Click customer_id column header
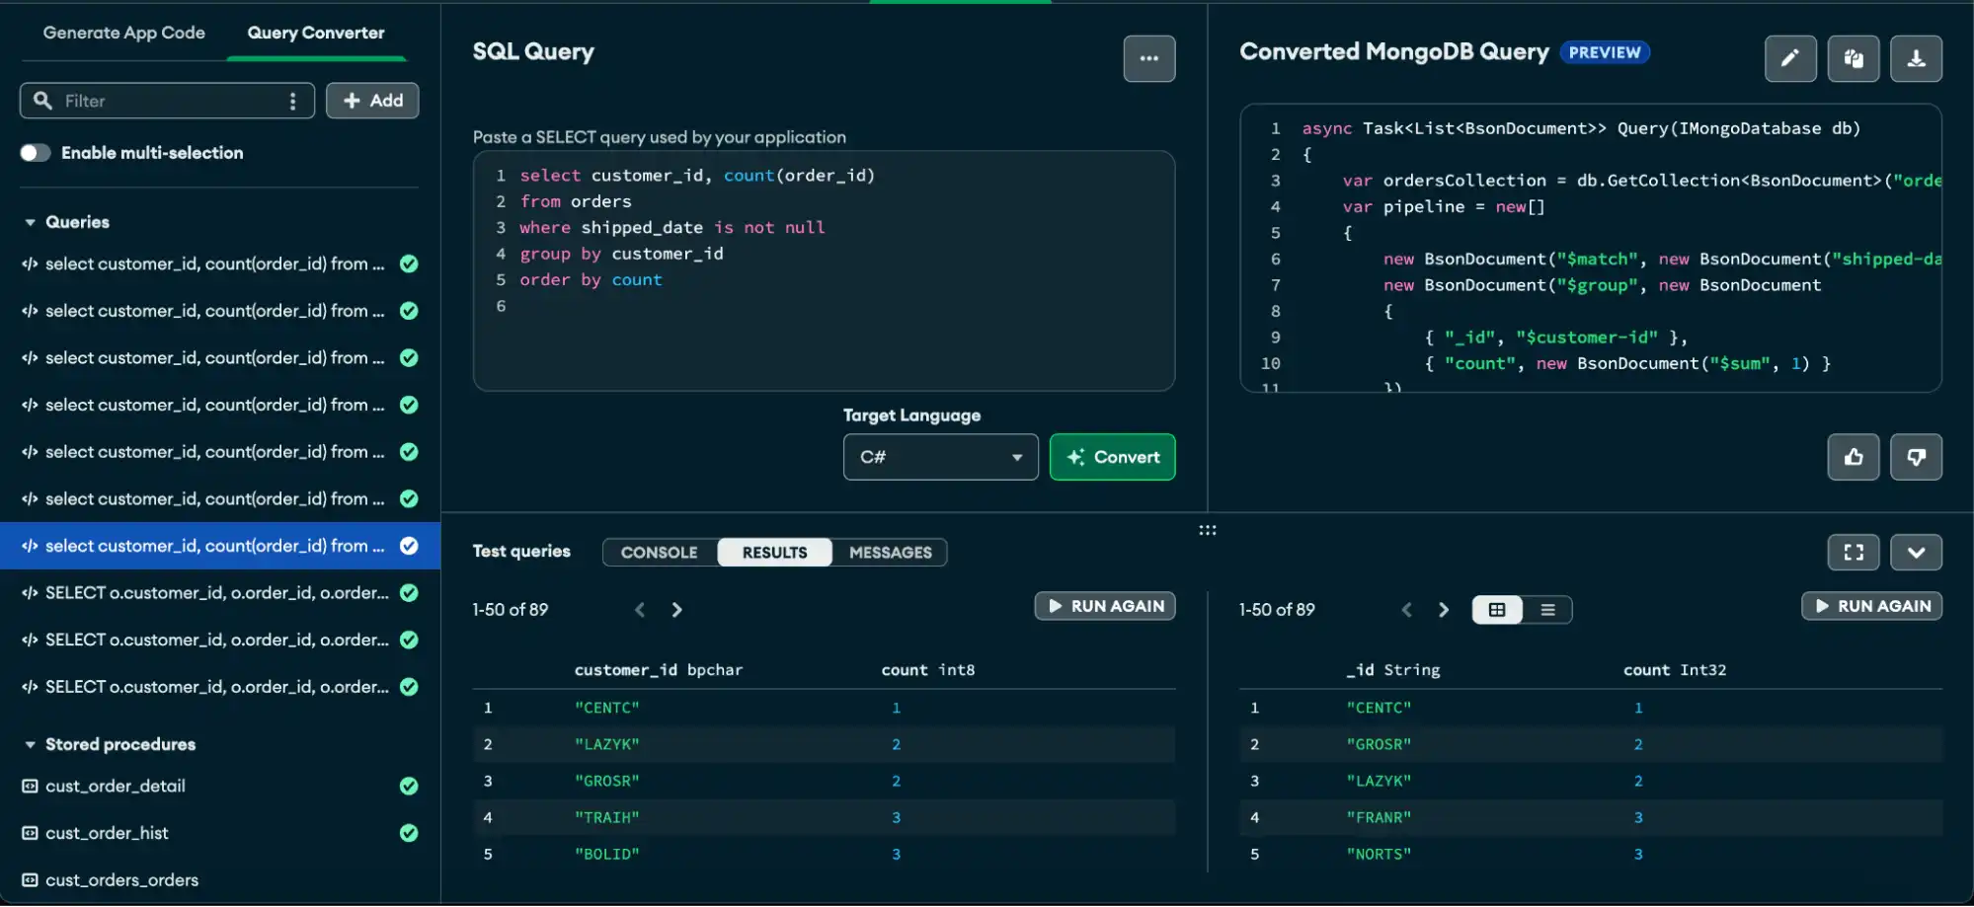Image resolution: width=1974 pixels, height=907 pixels. tap(659, 670)
